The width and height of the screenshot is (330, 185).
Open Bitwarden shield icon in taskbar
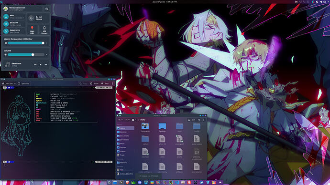pos(208,183)
